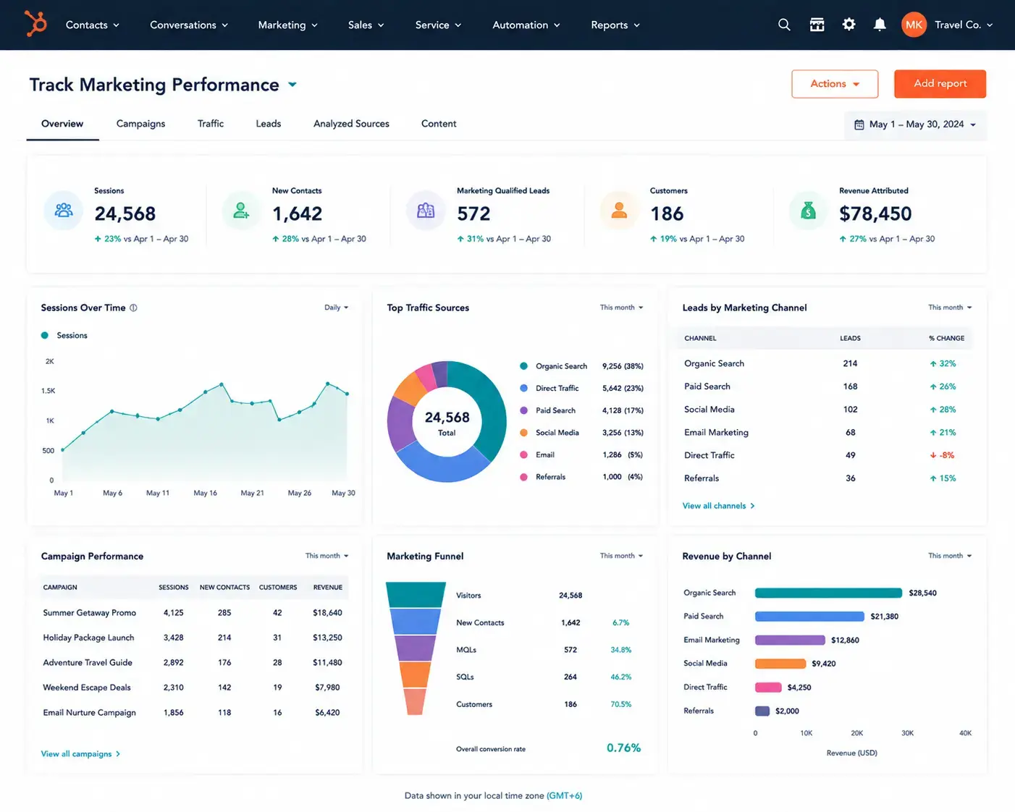
Task: Open Campaign Performance This month dropdown
Action: (327, 556)
